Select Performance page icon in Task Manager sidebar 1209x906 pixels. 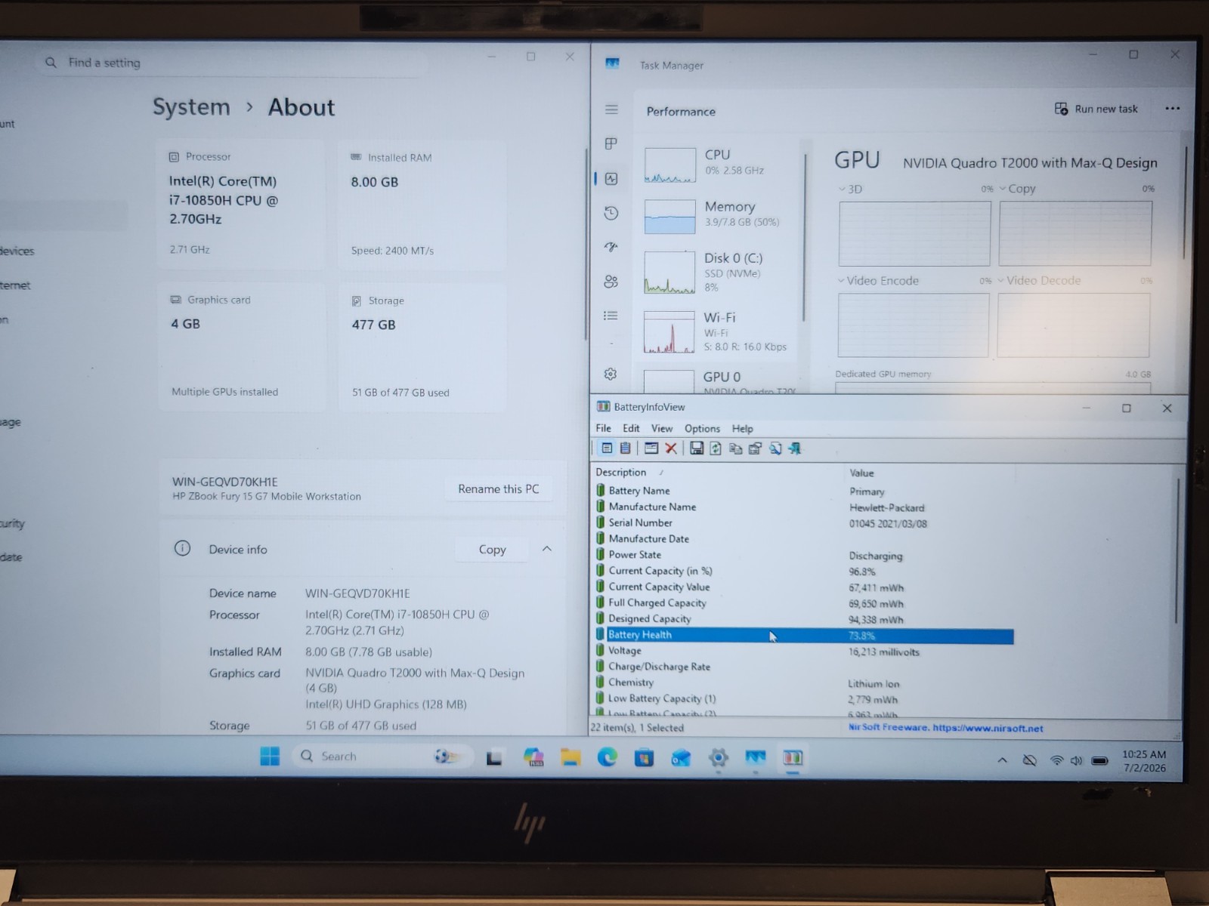pos(611,179)
